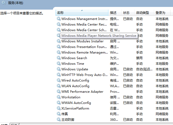Select the Workstation service name

71,97
